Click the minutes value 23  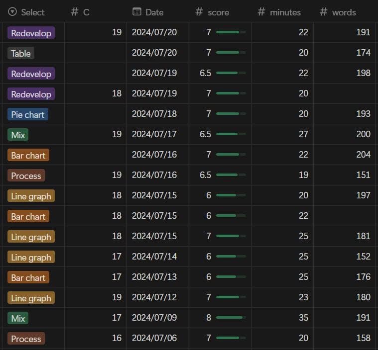coord(303,297)
